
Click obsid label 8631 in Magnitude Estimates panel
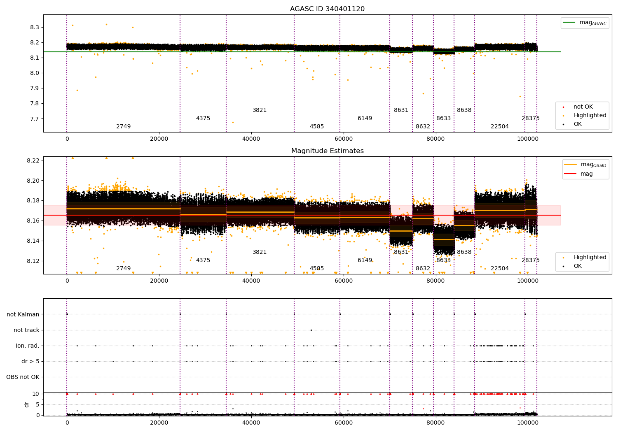pyautogui.click(x=401, y=252)
